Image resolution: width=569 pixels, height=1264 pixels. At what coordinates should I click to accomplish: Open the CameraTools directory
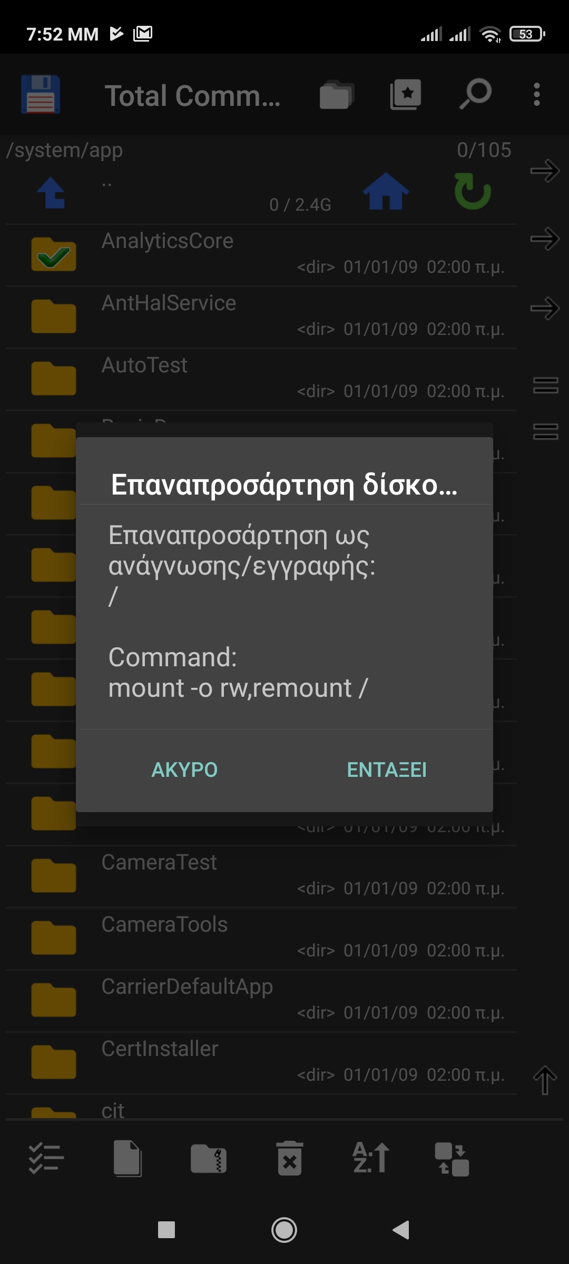(164, 925)
